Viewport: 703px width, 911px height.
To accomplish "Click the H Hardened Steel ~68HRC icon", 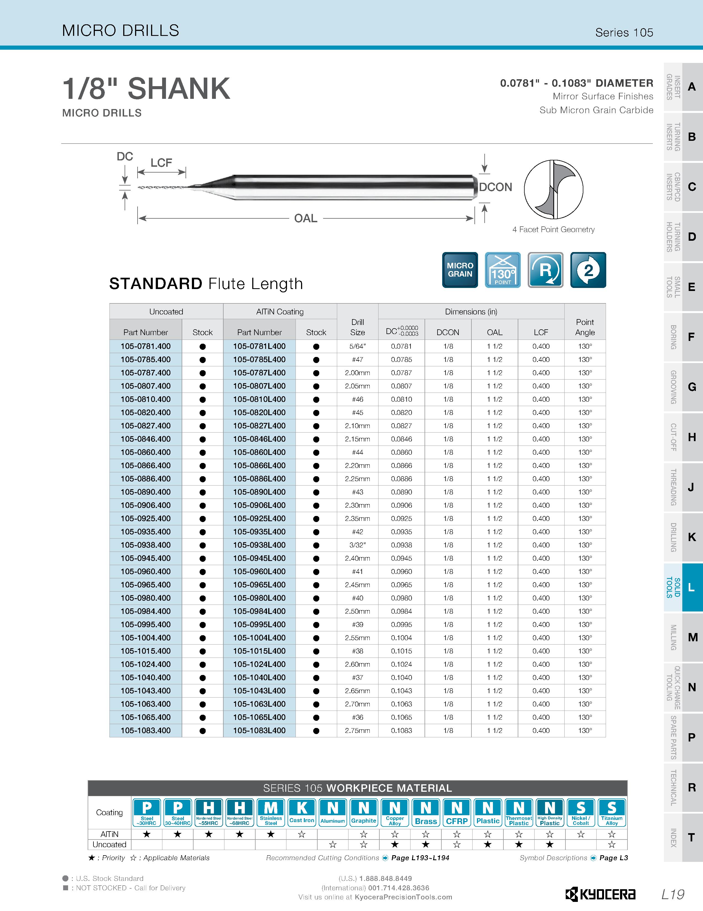I will tap(240, 812).
